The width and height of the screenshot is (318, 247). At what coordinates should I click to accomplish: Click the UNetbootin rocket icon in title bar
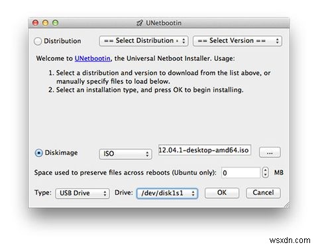click(139, 23)
